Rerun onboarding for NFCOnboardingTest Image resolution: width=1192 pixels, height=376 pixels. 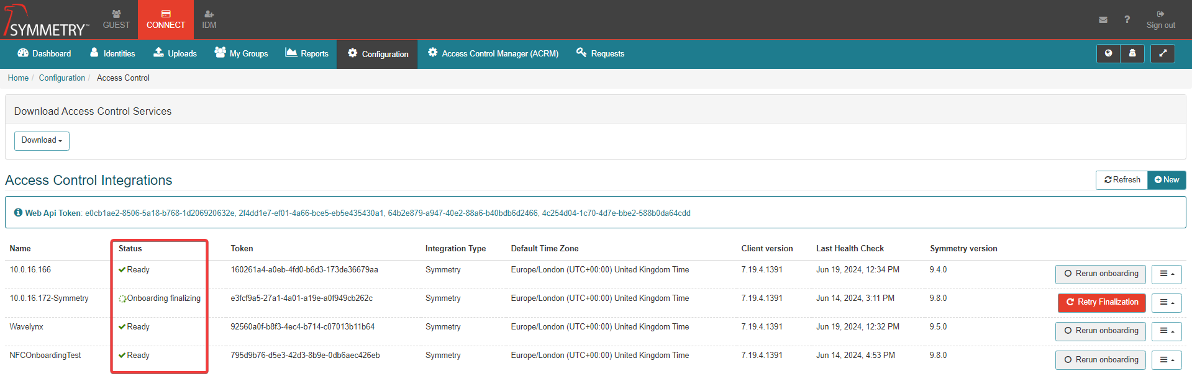pyautogui.click(x=1101, y=360)
